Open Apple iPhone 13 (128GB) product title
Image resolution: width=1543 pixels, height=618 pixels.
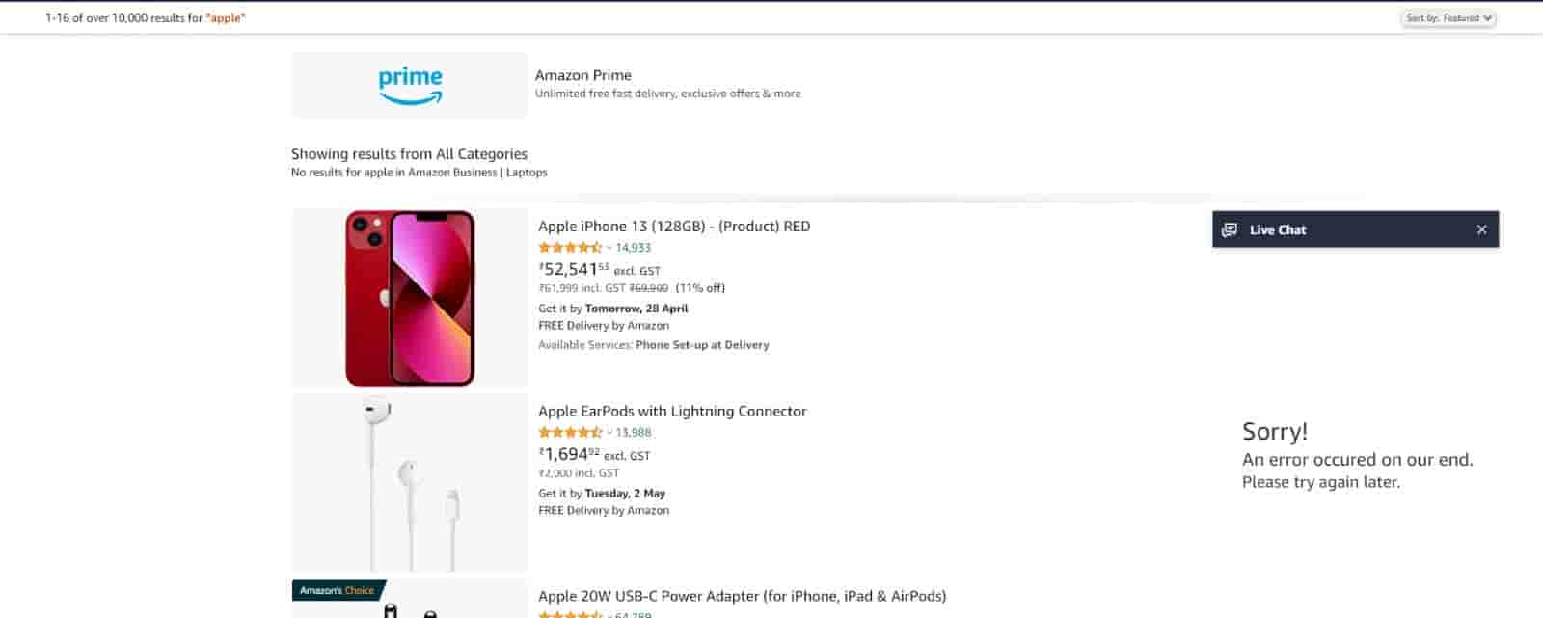tap(674, 227)
